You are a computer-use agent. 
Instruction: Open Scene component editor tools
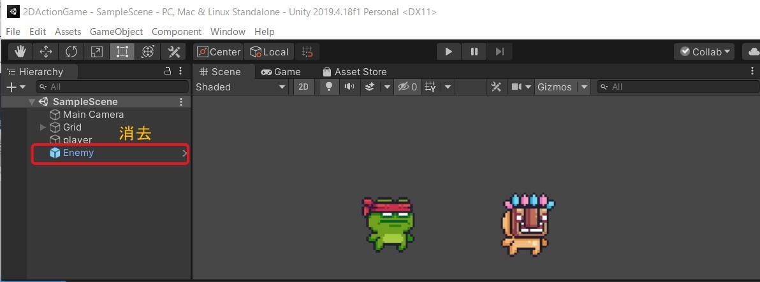click(x=496, y=87)
